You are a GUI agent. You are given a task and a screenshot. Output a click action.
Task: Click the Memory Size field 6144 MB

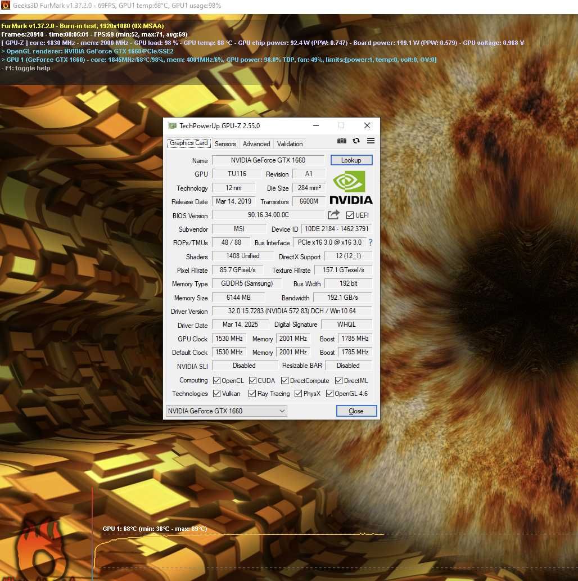(238, 298)
